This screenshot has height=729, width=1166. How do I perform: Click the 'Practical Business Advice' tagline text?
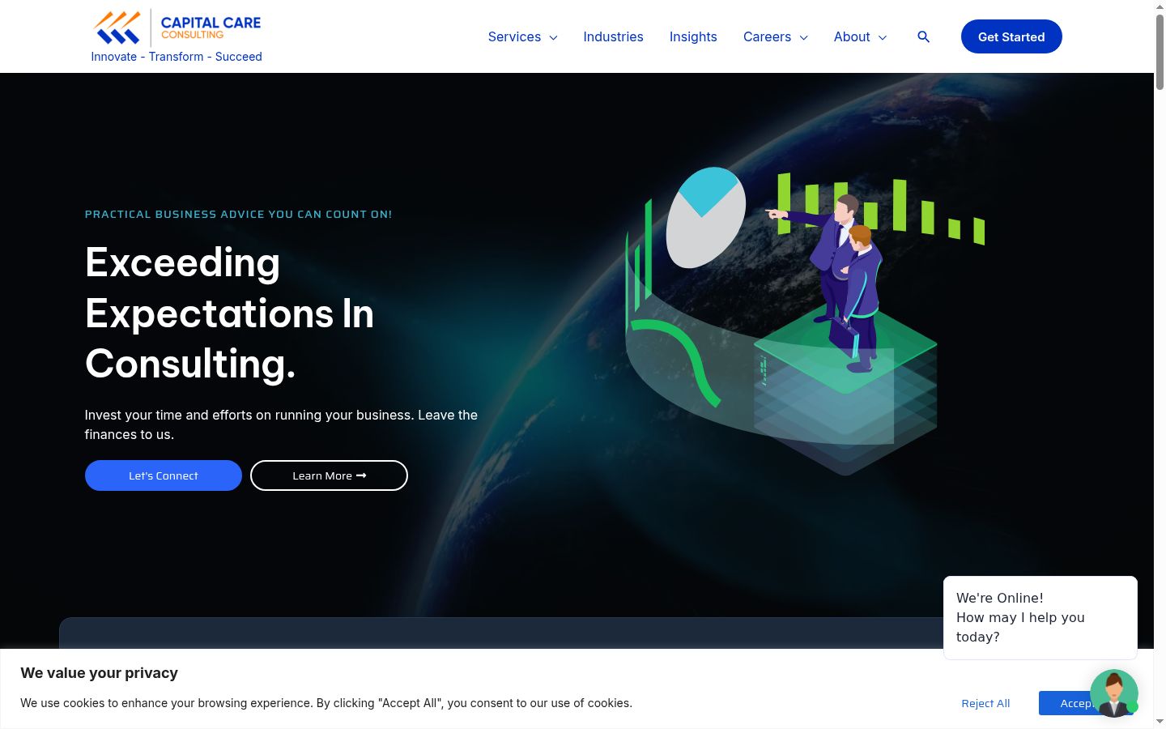(238, 214)
